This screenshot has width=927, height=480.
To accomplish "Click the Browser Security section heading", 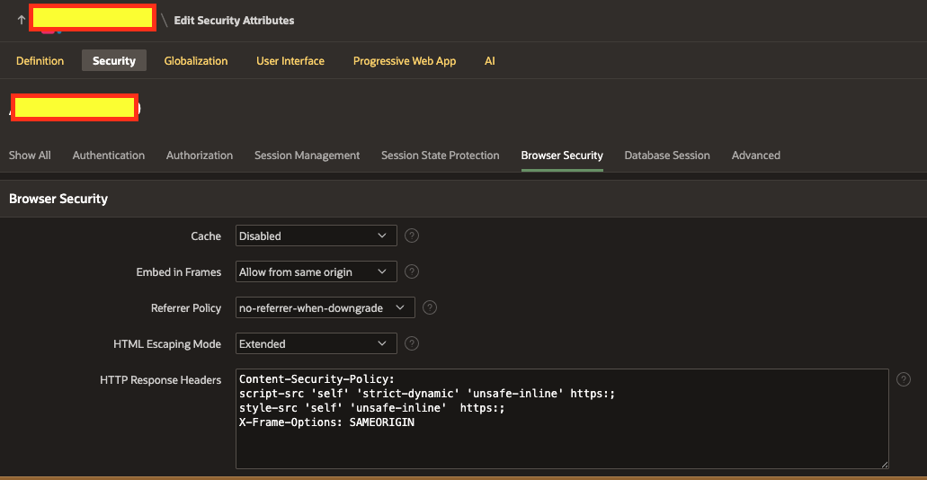I will point(58,199).
